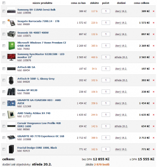Select the A4Tech KB-5A row checkbox
The image size is (157, 167).
click(x=4, y=68)
